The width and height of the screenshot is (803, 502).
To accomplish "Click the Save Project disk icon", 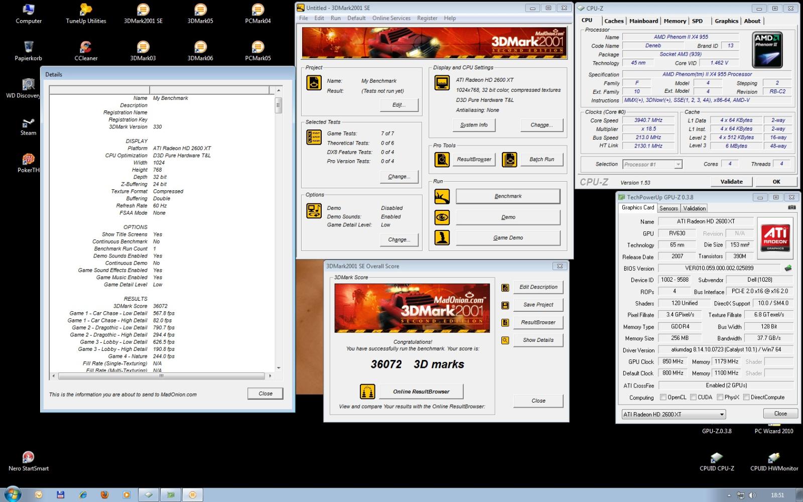I will click(505, 305).
